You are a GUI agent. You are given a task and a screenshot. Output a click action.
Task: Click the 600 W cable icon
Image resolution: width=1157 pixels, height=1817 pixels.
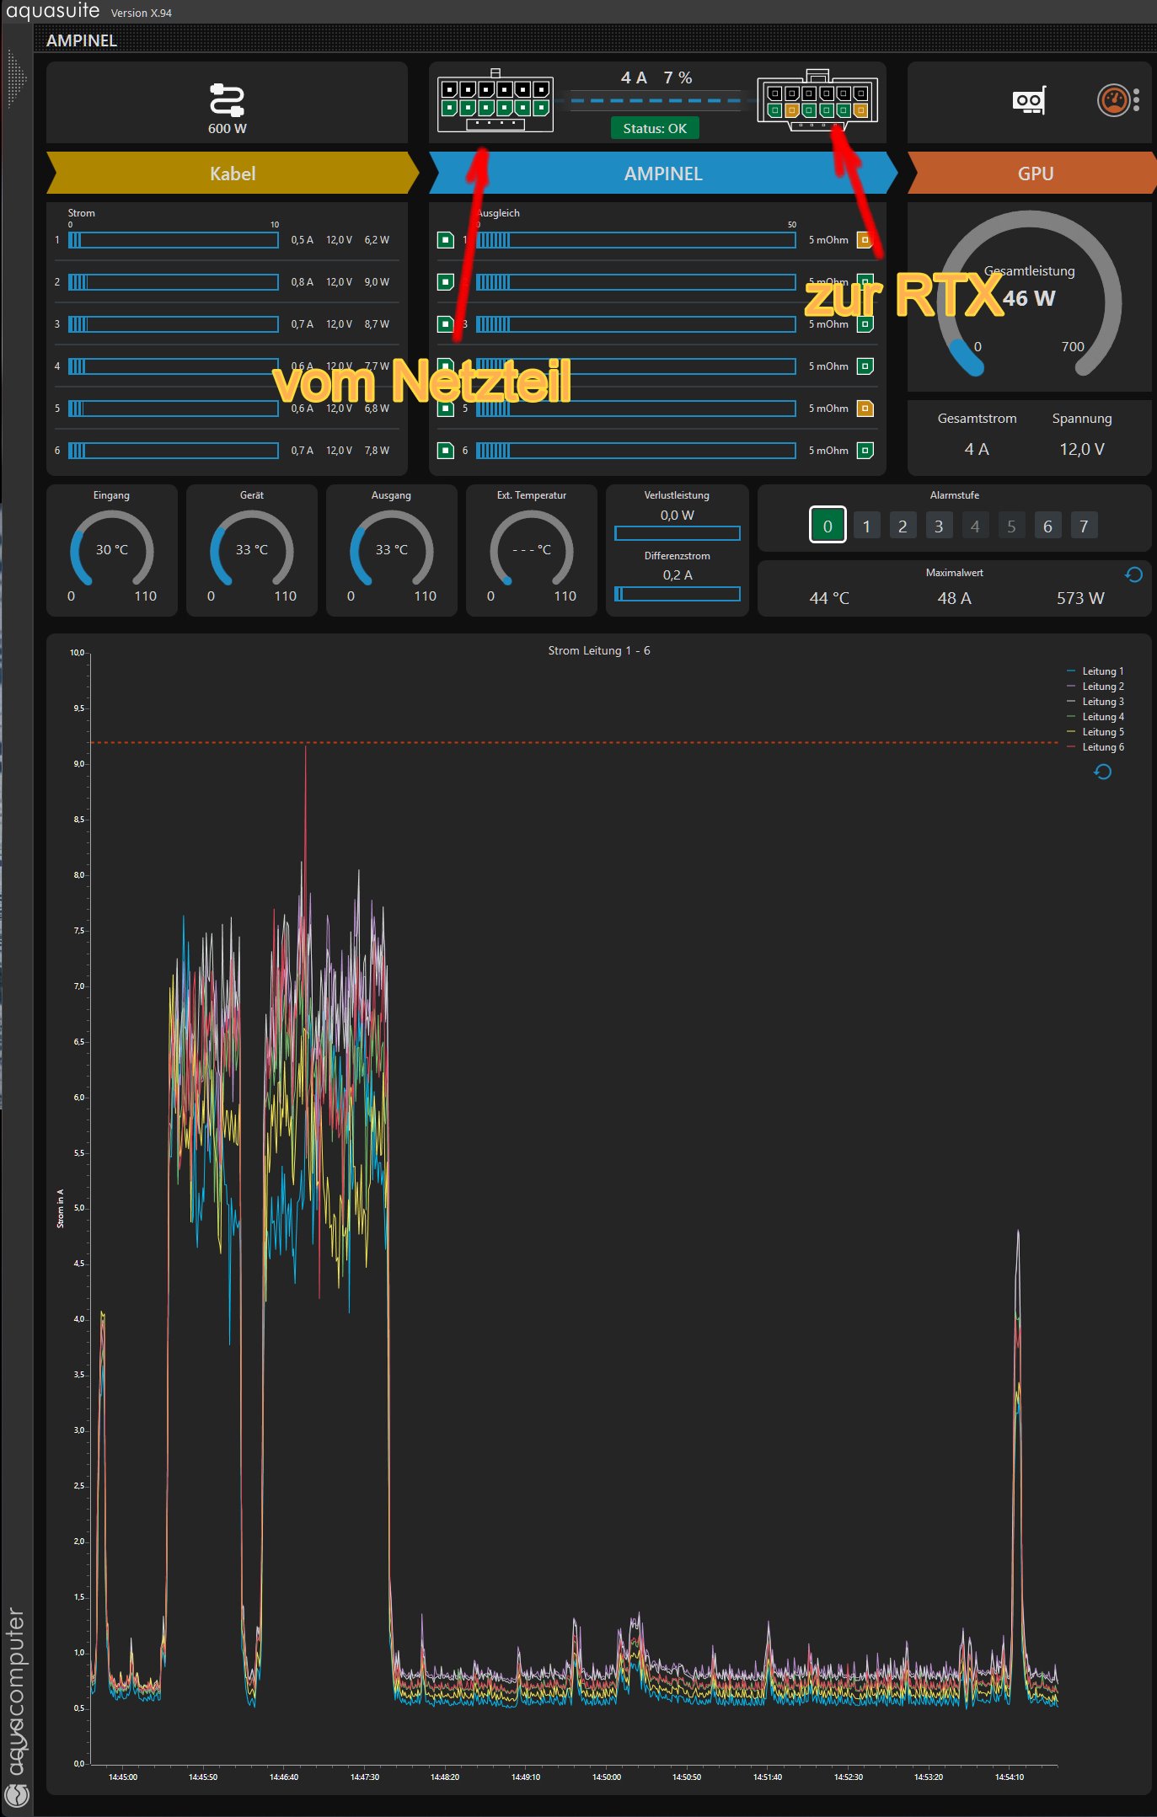[x=227, y=100]
